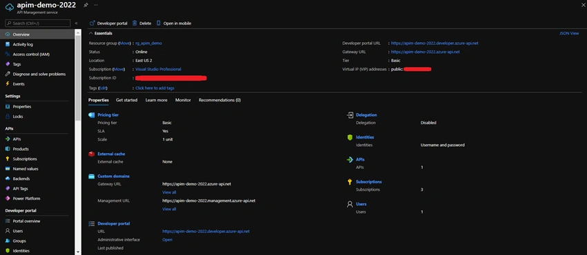Select 'East US 2' location value
This screenshot has width=587, height=255.
click(x=144, y=61)
